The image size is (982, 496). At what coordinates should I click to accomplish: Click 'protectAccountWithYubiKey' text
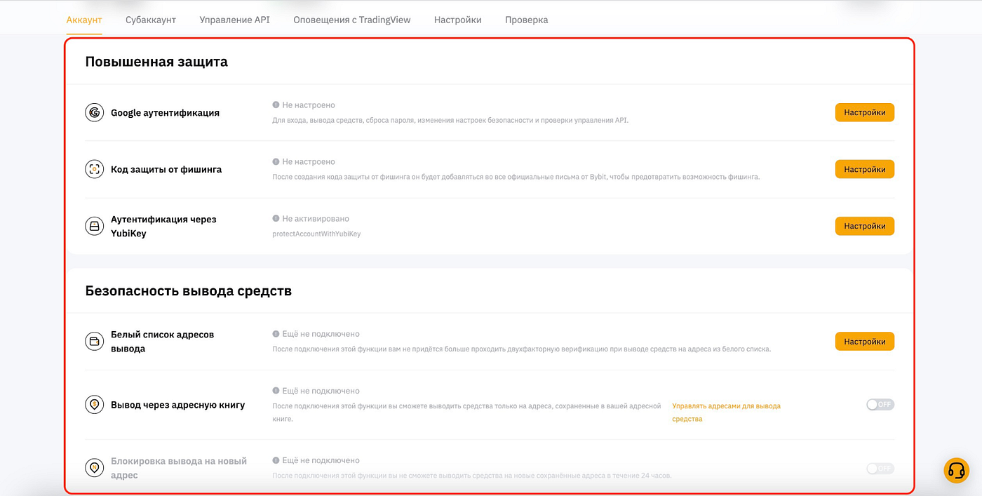[x=316, y=234]
